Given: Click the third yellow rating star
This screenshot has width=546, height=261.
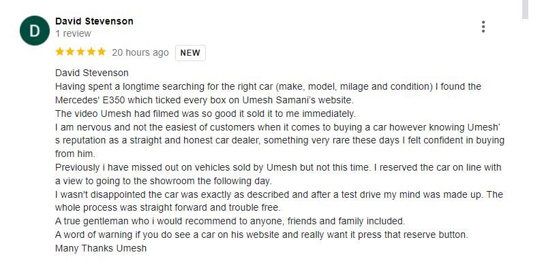Looking at the screenshot, I should click(80, 52).
